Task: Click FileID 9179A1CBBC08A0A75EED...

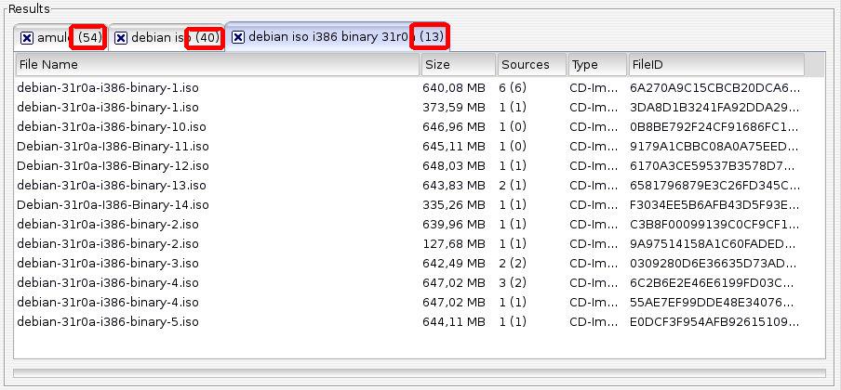Action: (715, 147)
